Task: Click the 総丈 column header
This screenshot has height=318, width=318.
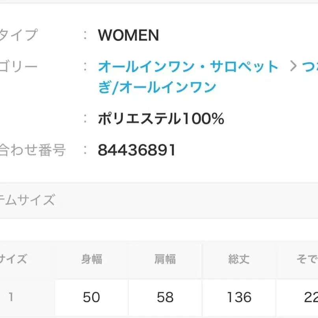Action: click(x=239, y=259)
